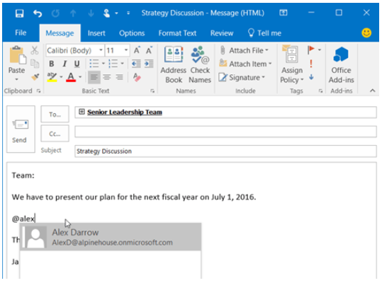Open the Clipboard dialog launcher
Image resolution: width=382 pixels, height=283 pixels.
(38, 91)
